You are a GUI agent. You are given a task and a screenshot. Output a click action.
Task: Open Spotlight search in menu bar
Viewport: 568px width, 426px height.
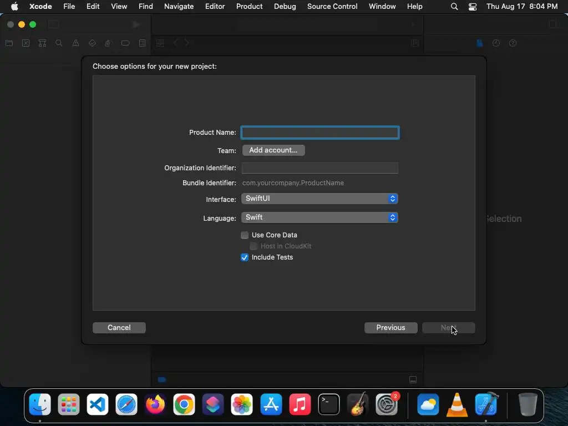click(454, 6)
